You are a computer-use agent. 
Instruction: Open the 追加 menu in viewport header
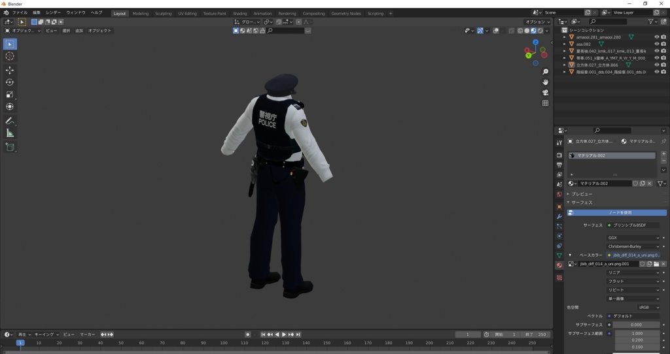click(79, 31)
